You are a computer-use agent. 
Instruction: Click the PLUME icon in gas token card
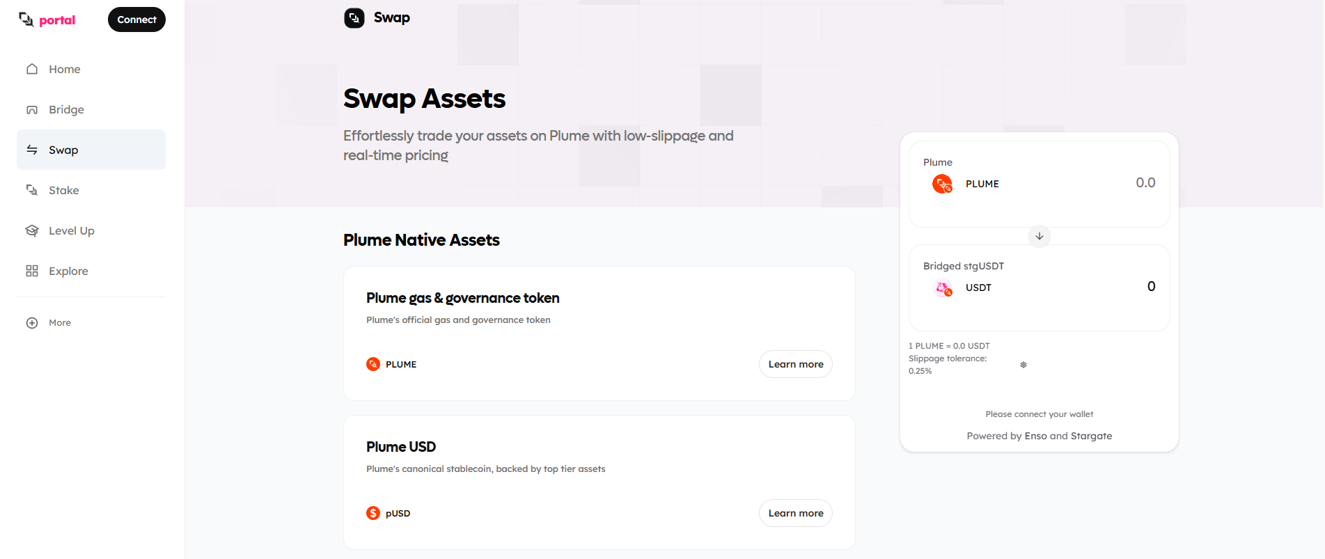(373, 364)
